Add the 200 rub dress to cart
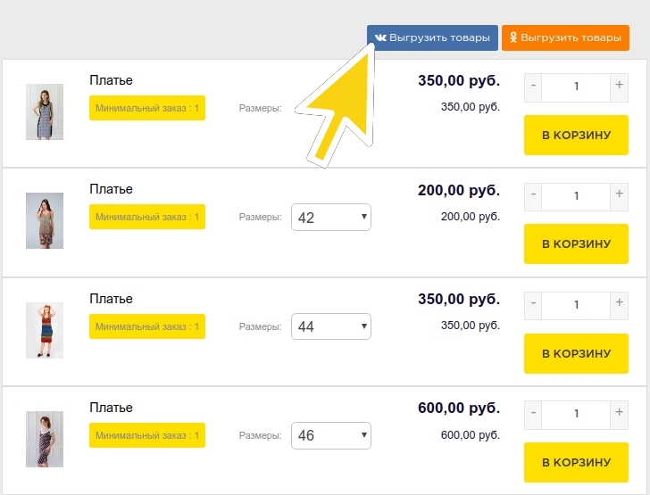 [x=576, y=243]
